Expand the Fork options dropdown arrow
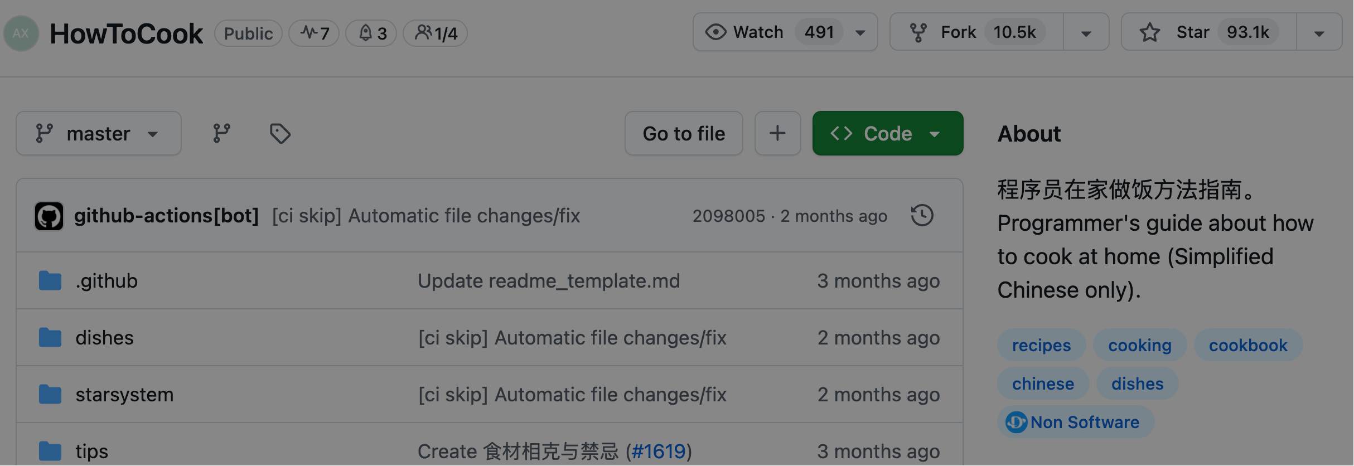This screenshot has height=466, width=1354. pyautogui.click(x=1086, y=33)
